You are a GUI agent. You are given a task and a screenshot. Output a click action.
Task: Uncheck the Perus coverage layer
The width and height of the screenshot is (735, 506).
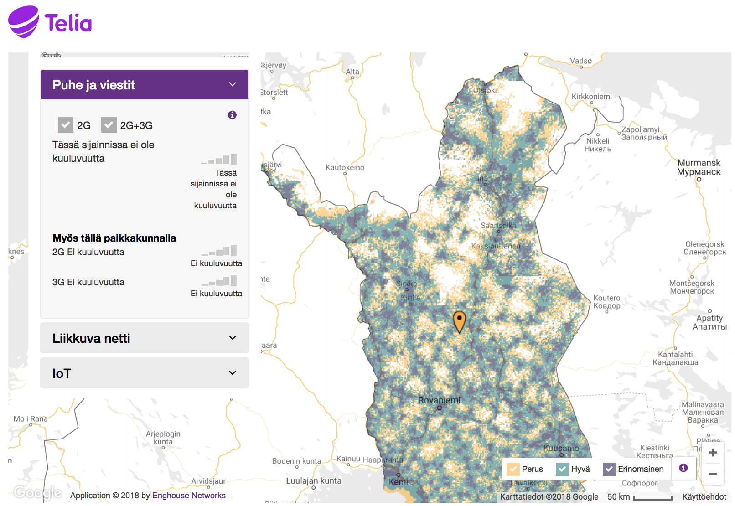coord(513,469)
